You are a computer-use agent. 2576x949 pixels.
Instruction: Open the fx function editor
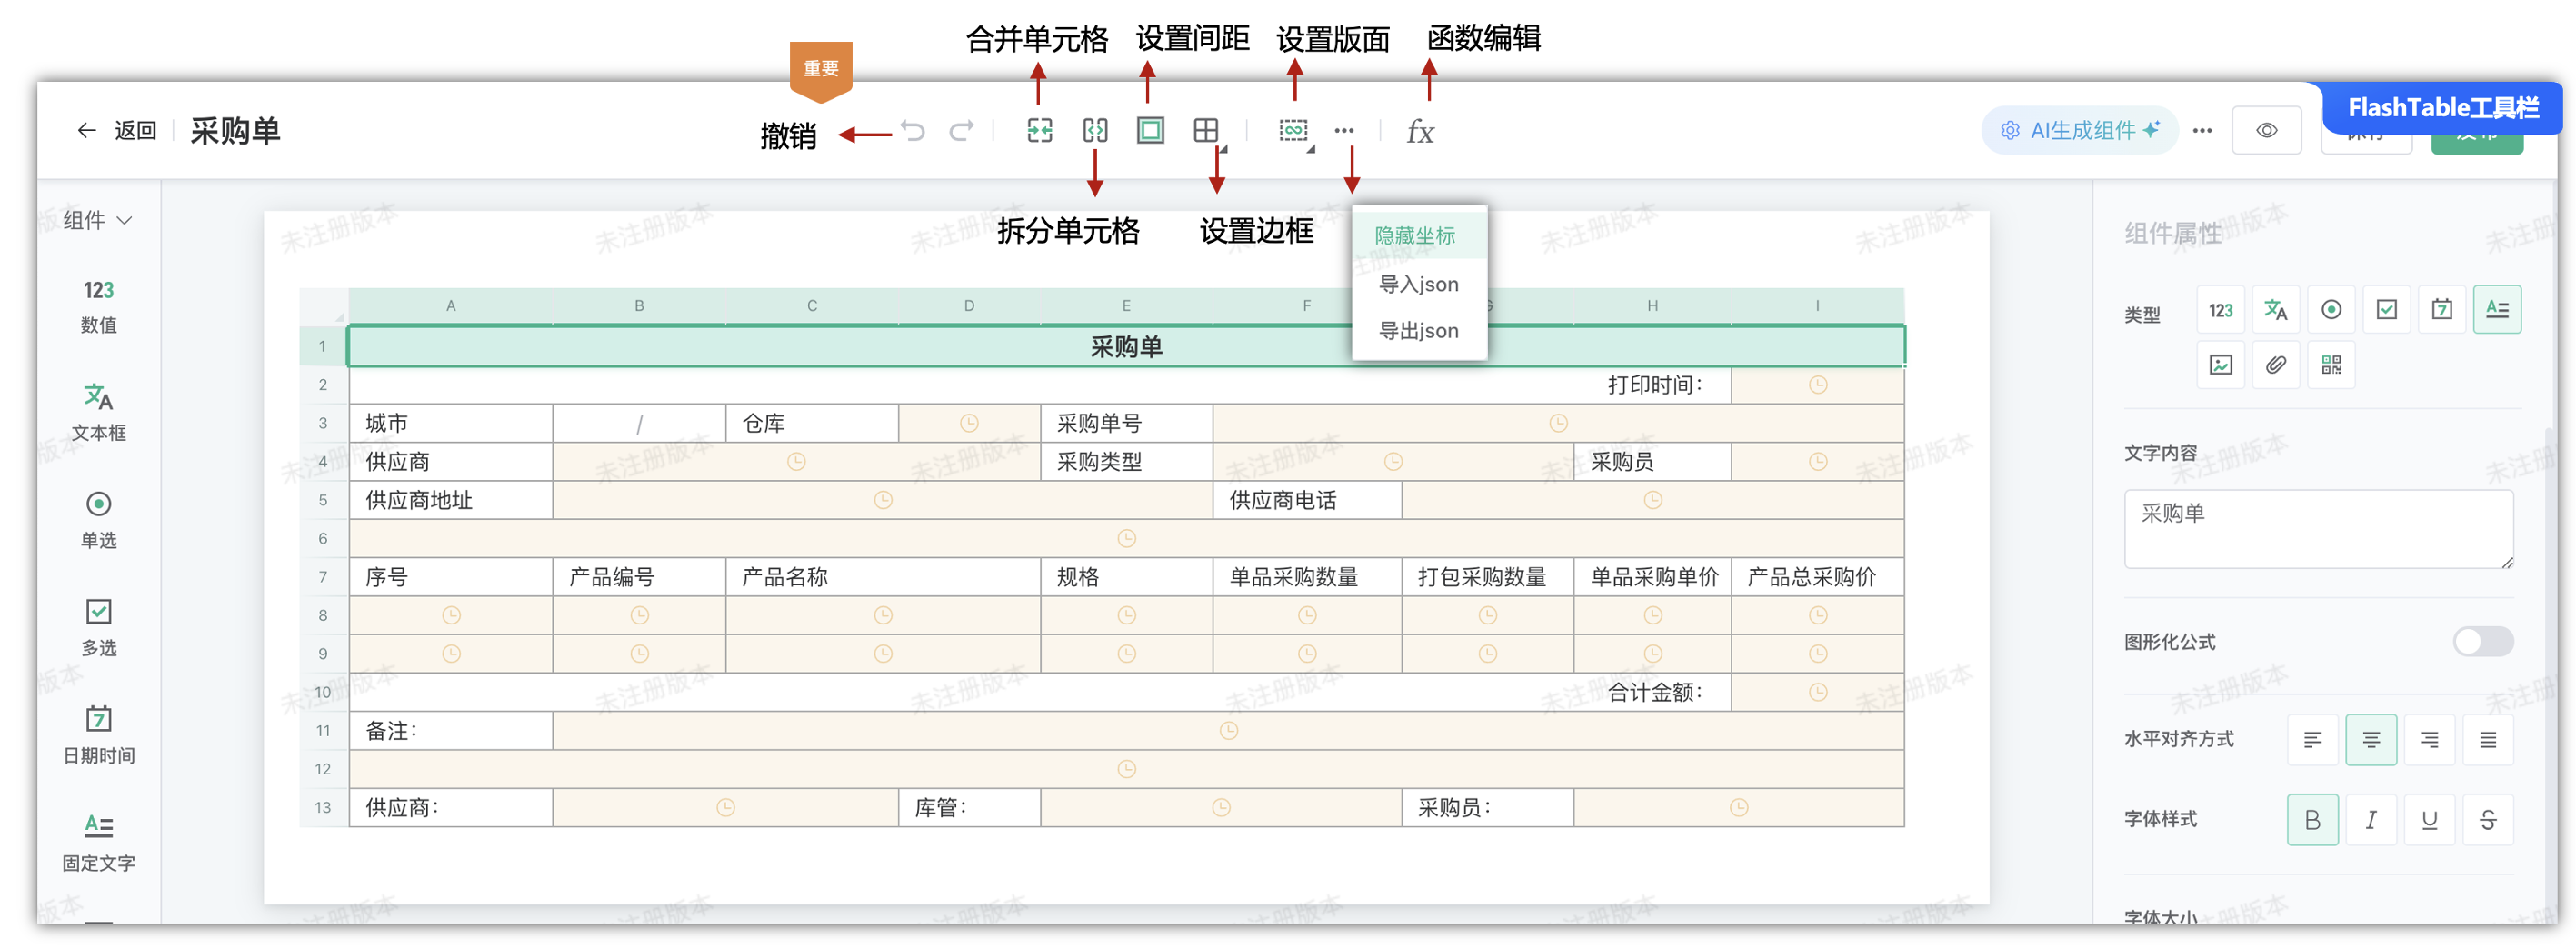pos(1420,132)
